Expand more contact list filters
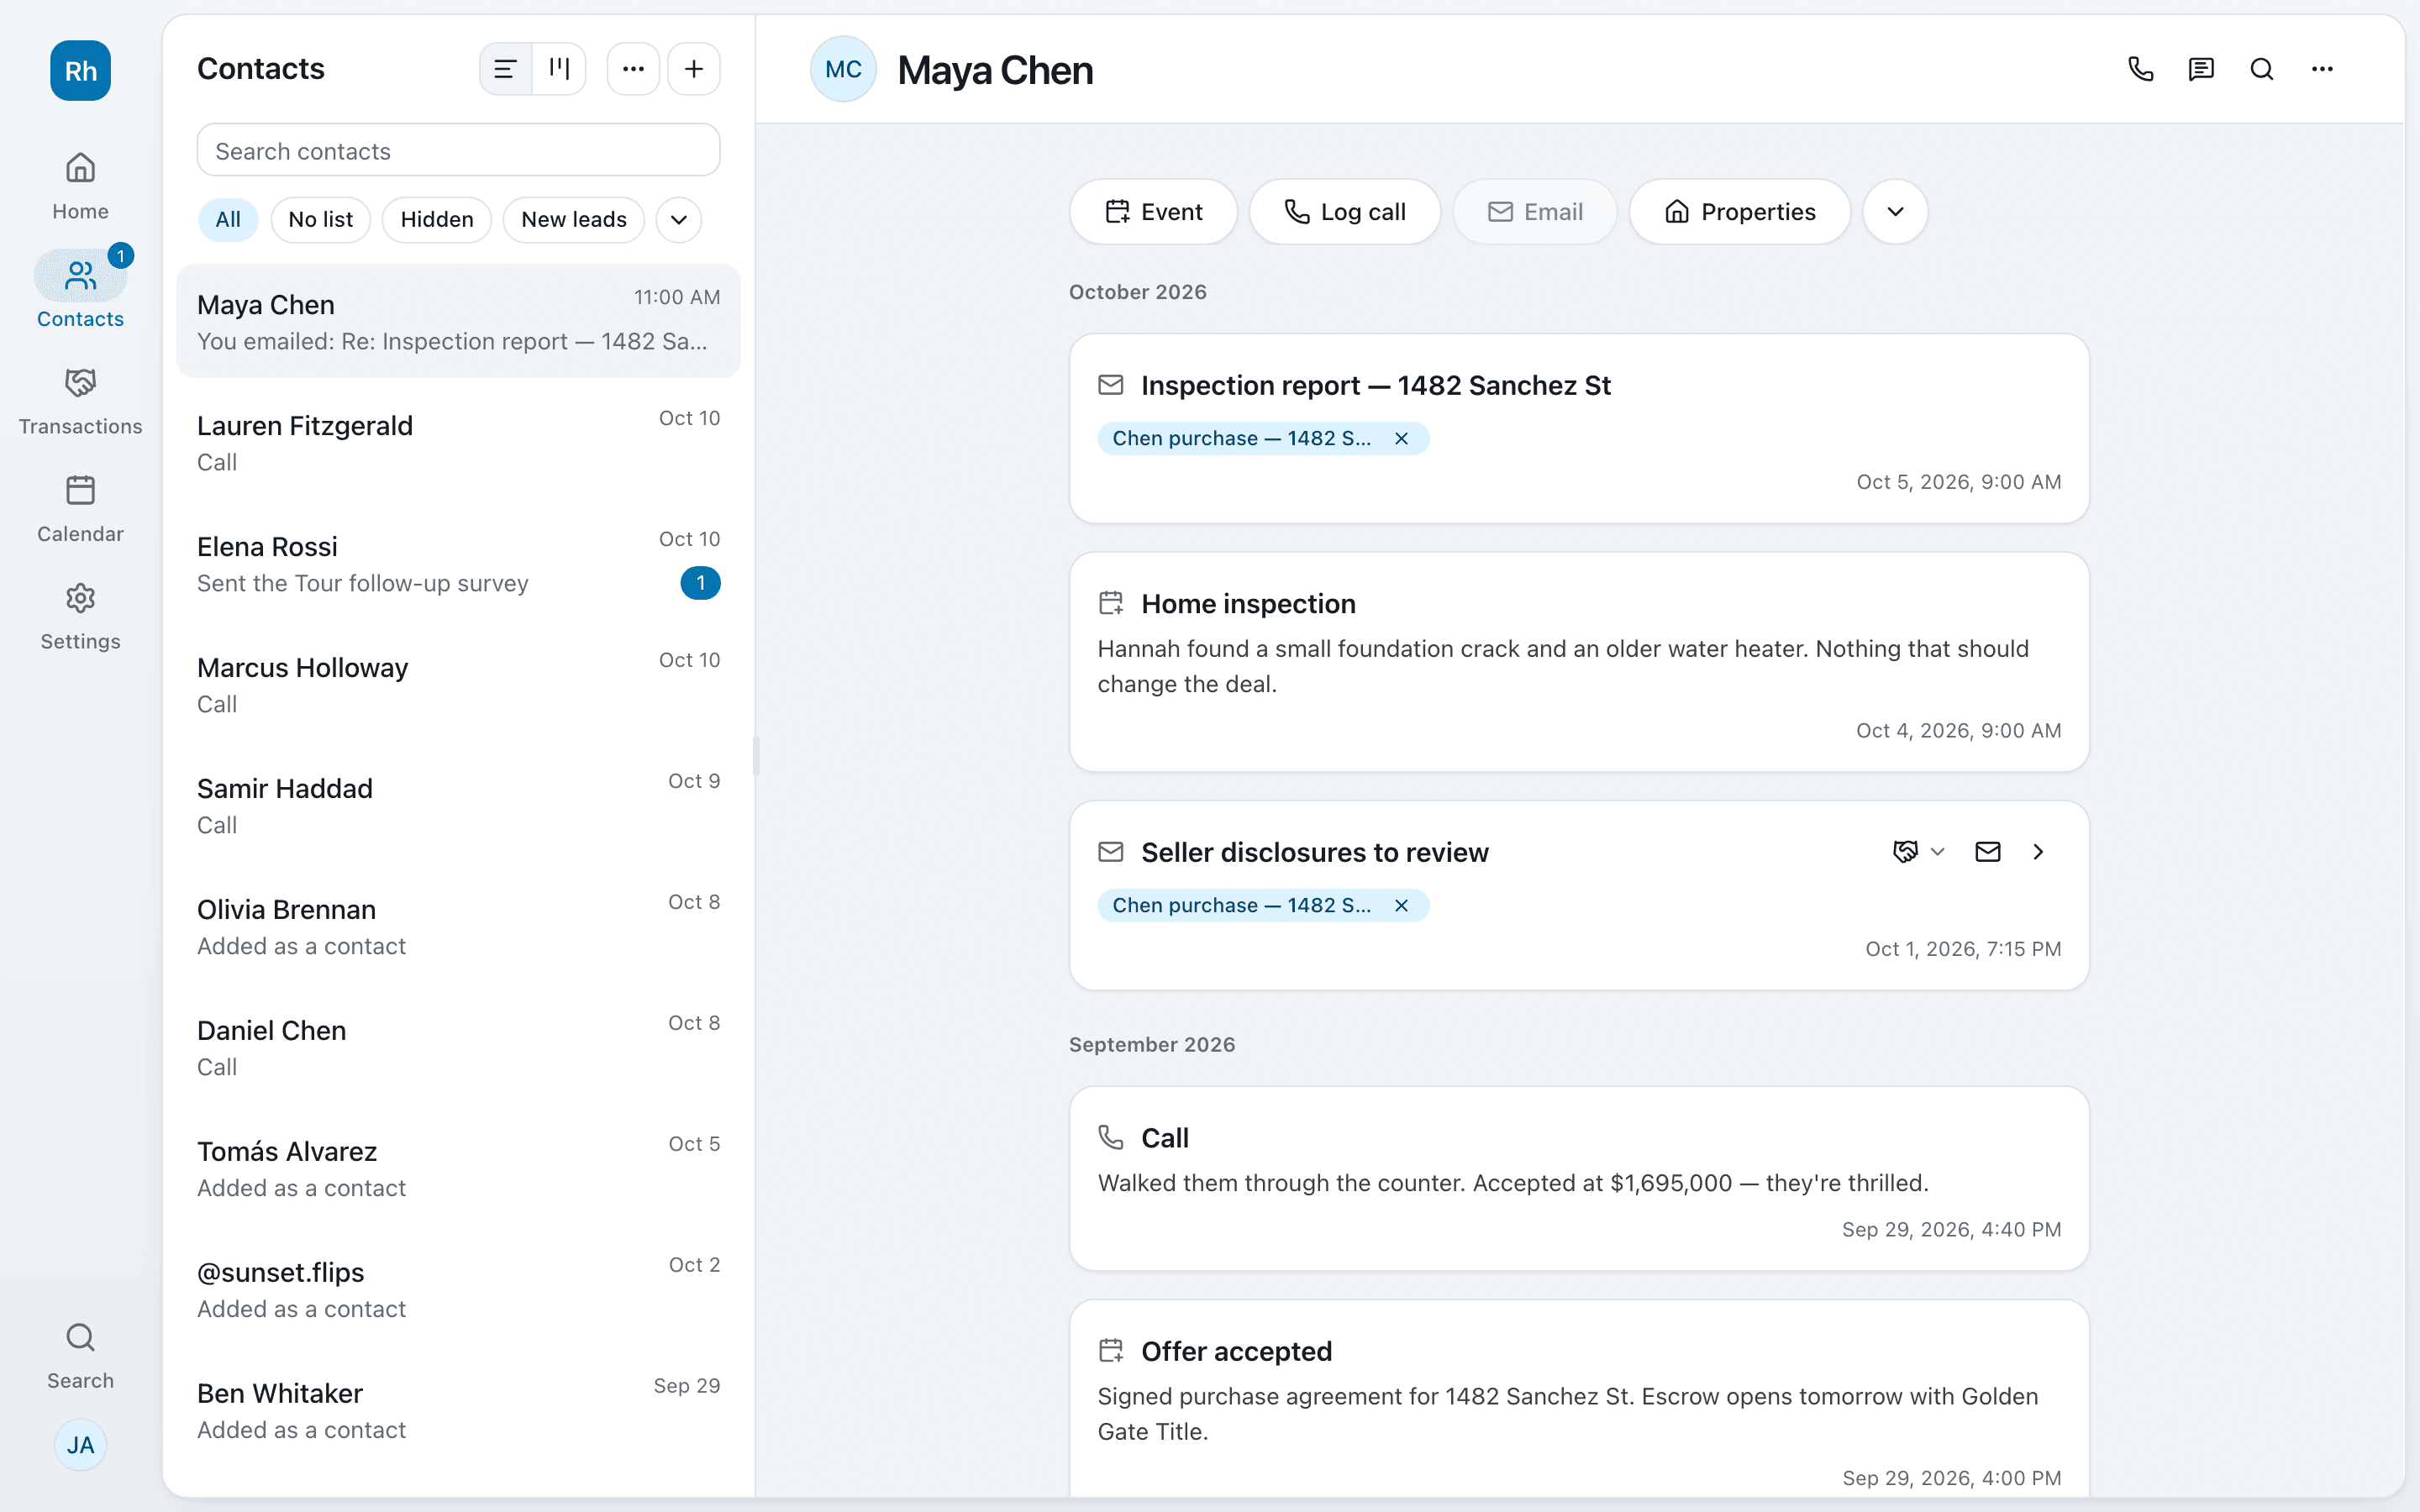 point(679,219)
